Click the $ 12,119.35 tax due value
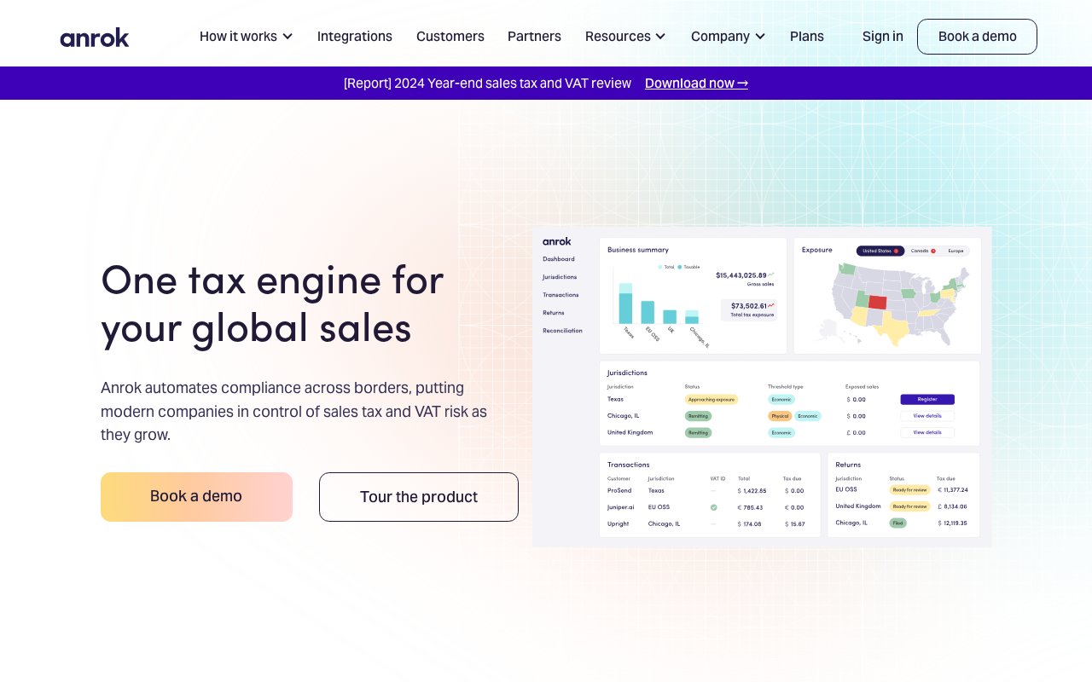Screen dimensions: 1092x682 point(952,523)
